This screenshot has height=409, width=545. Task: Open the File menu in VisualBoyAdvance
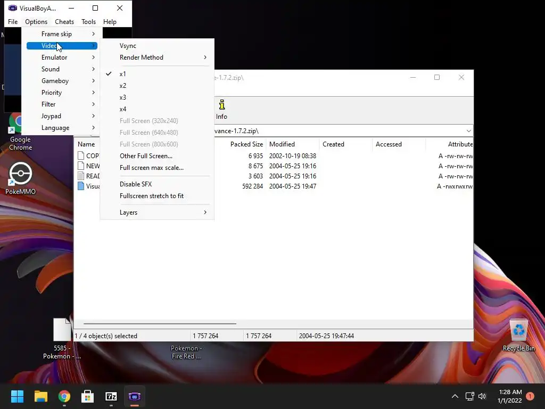(13, 21)
